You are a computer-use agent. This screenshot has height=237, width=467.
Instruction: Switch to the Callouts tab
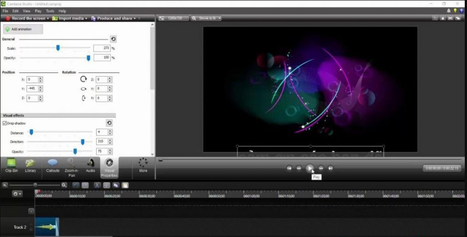53,166
